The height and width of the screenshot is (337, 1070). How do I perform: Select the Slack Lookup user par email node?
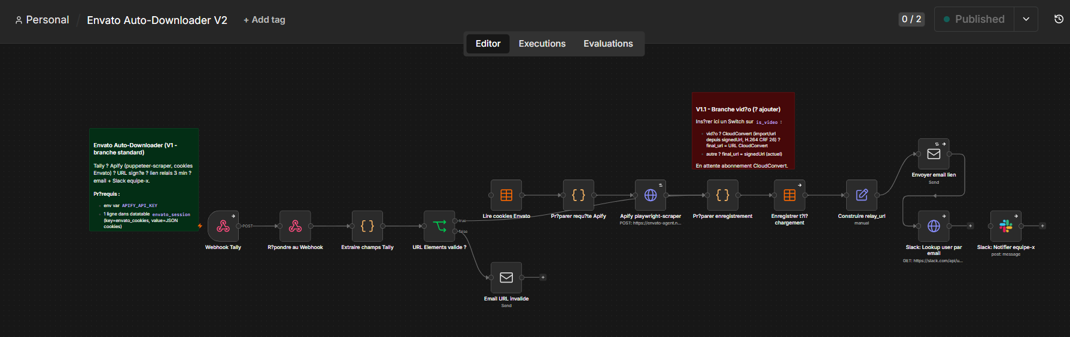coord(934,226)
